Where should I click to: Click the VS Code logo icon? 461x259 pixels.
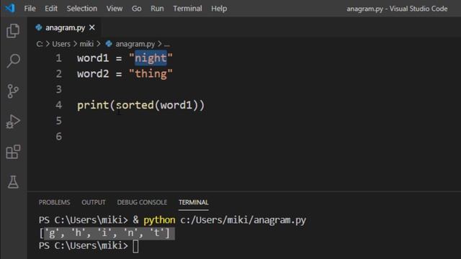point(9,8)
